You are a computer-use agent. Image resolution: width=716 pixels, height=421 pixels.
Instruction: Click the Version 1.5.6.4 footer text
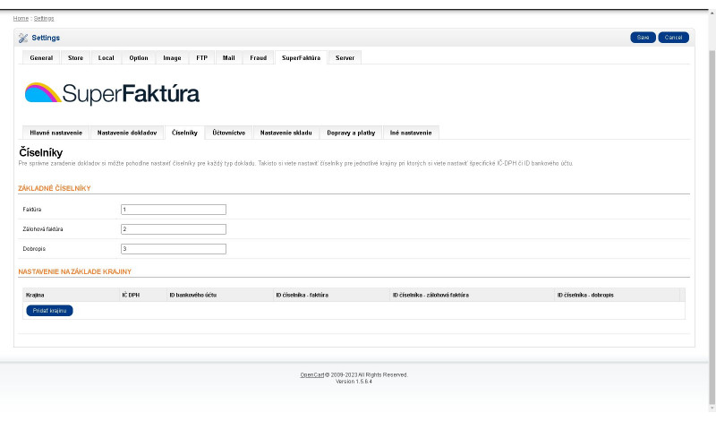354,382
